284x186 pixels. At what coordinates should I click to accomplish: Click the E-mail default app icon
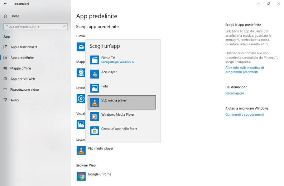(81, 47)
